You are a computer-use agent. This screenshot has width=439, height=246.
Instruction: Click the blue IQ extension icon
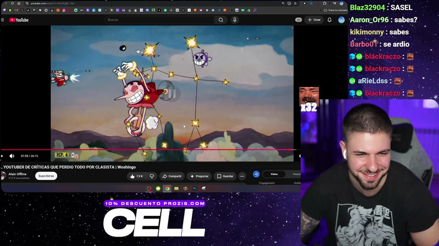(256, 174)
